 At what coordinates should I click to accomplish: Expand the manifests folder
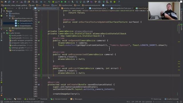tap(7, 13)
